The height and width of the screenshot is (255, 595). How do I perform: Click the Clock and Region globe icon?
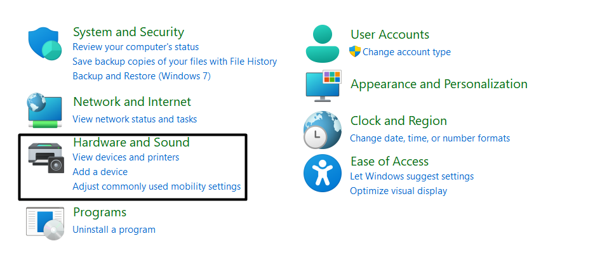point(323,129)
